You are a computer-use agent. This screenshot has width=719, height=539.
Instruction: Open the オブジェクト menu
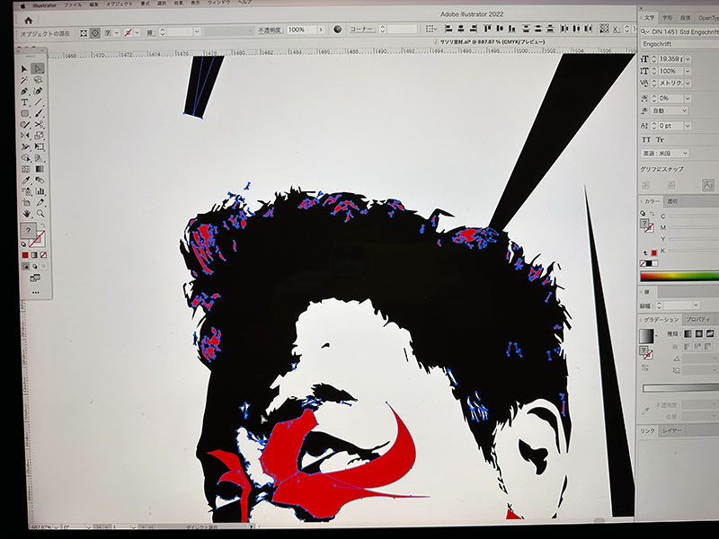click(121, 4)
